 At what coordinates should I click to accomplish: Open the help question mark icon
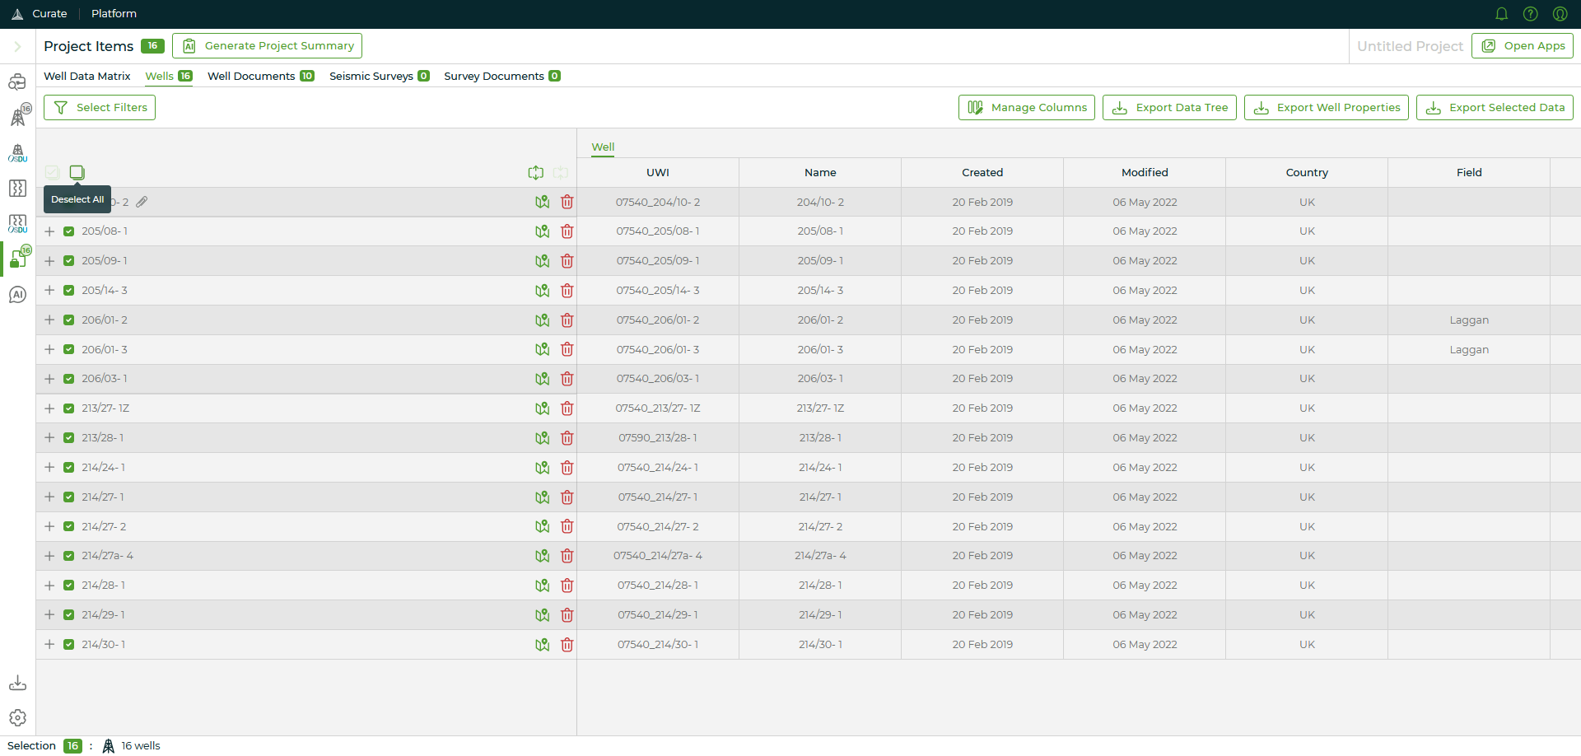[x=1530, y=14]
